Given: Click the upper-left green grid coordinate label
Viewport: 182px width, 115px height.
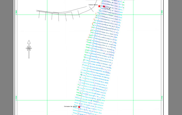Looking at the screenshot, I should pyautogui.click(x=16, y=13).
